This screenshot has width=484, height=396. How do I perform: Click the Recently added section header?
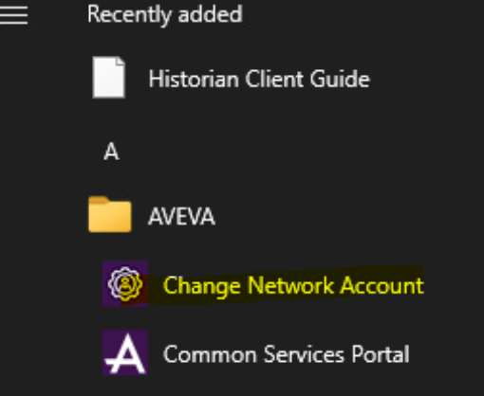coord(165,15)
